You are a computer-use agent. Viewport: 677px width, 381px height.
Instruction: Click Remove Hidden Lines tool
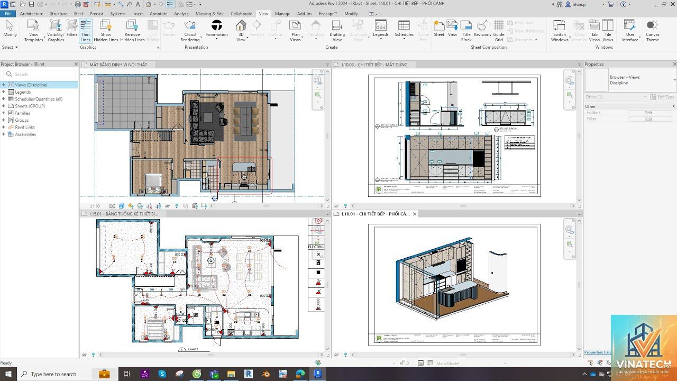point(132,31)
